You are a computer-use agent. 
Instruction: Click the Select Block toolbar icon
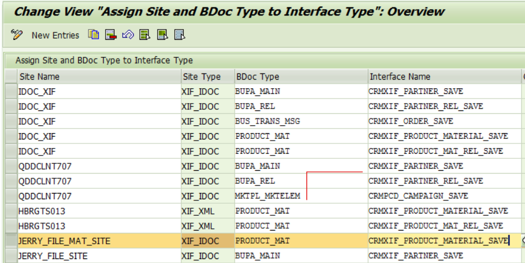point(163,35)
